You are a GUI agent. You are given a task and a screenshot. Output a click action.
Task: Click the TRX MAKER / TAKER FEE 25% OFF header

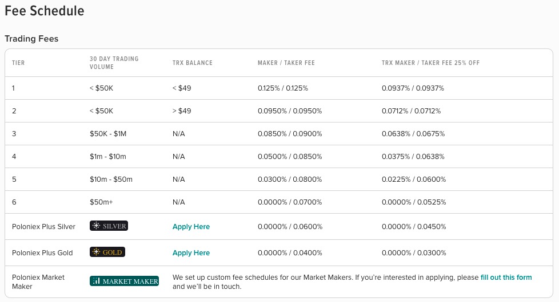430,63
